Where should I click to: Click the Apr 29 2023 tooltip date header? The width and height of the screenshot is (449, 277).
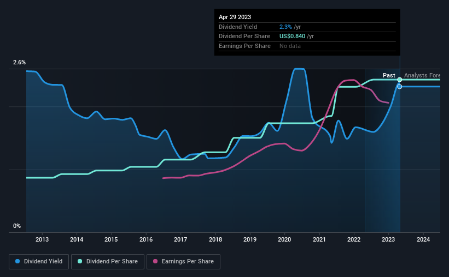(x=235, y=17)
